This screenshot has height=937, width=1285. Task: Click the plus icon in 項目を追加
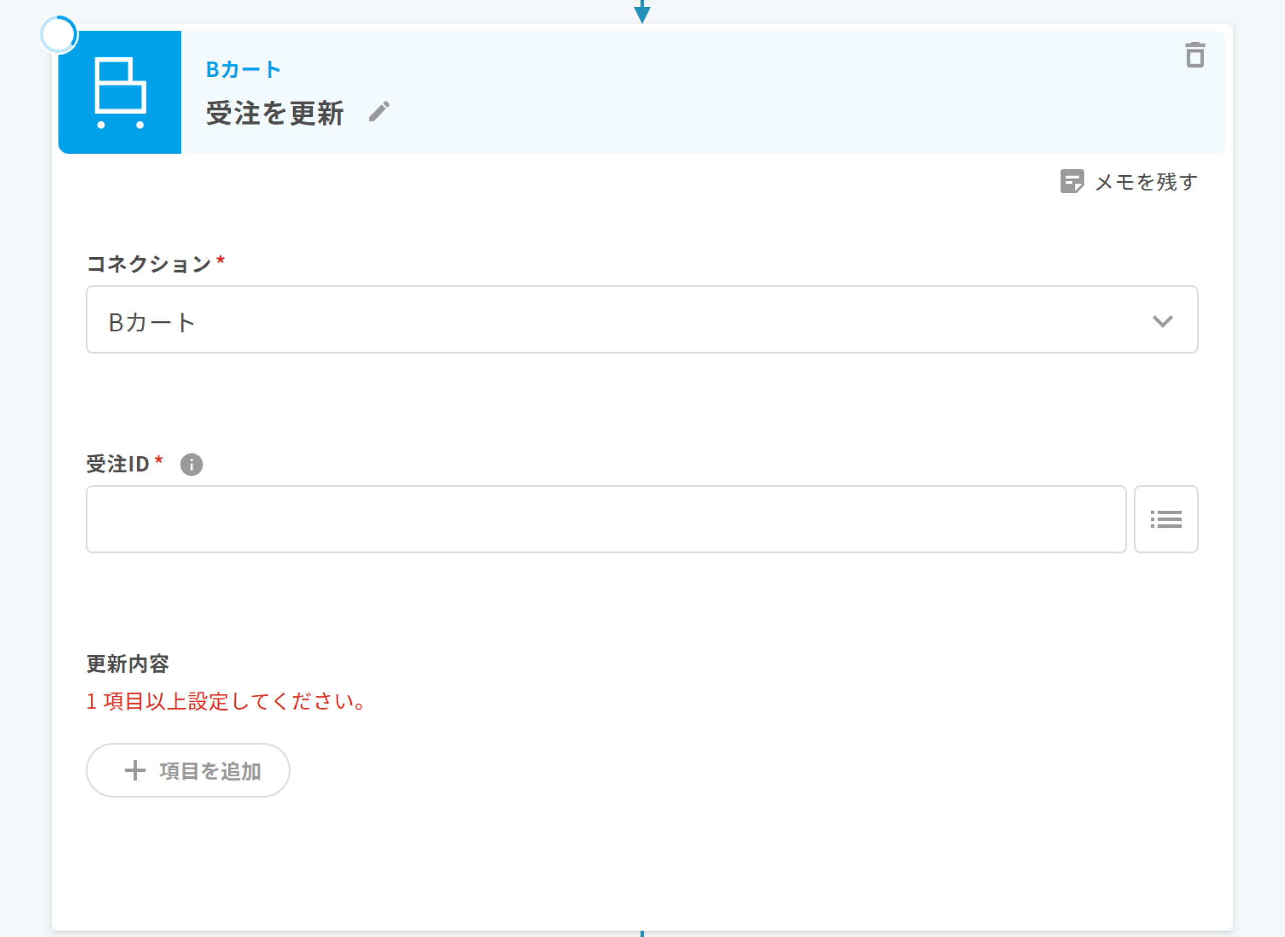coord(135,770)
